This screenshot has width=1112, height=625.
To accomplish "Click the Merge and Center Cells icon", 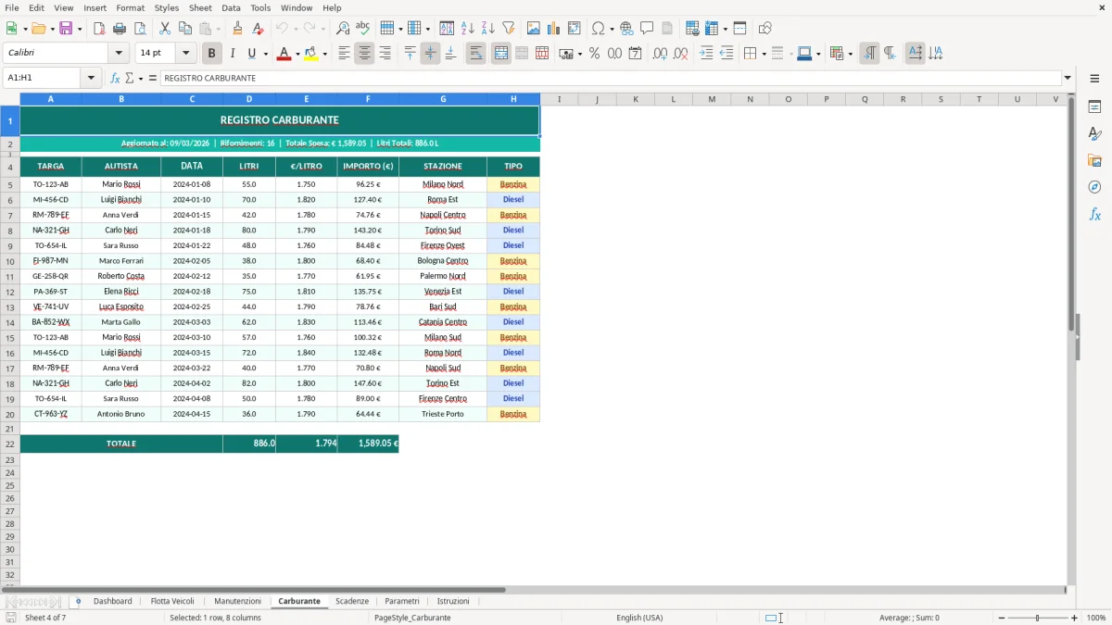I will pos(501,54).
